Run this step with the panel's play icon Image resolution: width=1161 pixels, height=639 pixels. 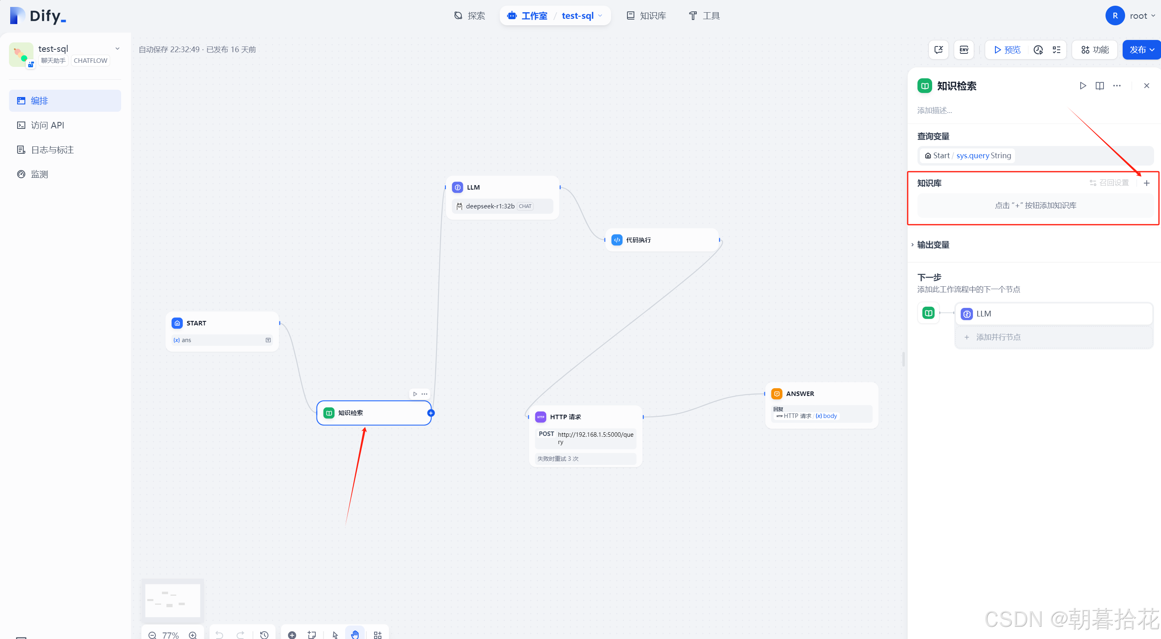click(1083, 86)
